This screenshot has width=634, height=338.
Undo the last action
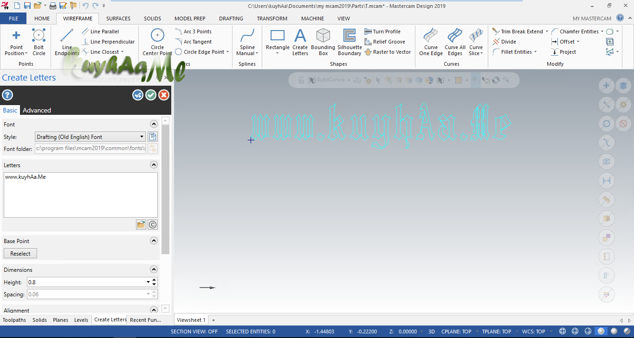tap(85, 6)
